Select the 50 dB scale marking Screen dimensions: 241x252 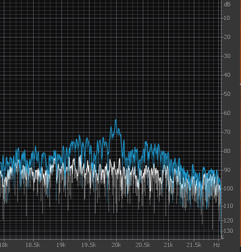click(x=227, y=94)
